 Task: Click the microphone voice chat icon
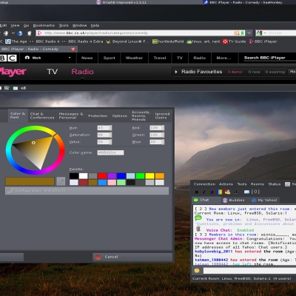[x=198, y=229]
